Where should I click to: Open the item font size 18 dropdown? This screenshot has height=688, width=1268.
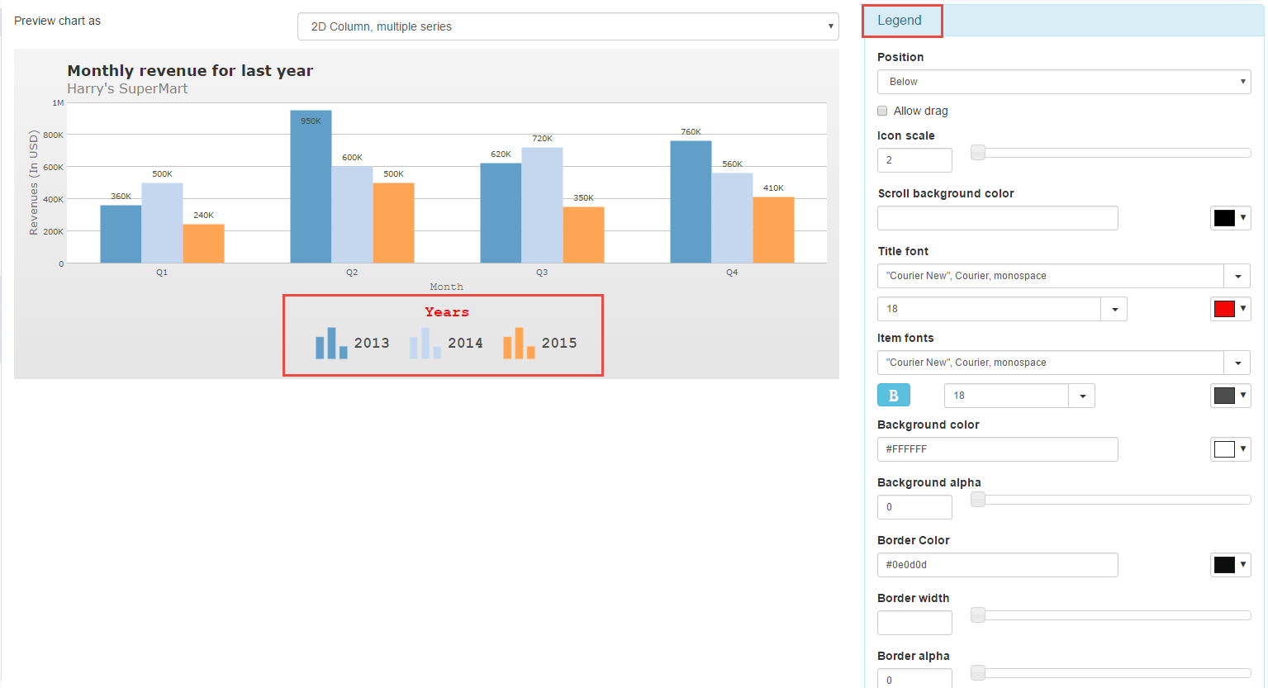1081,396
